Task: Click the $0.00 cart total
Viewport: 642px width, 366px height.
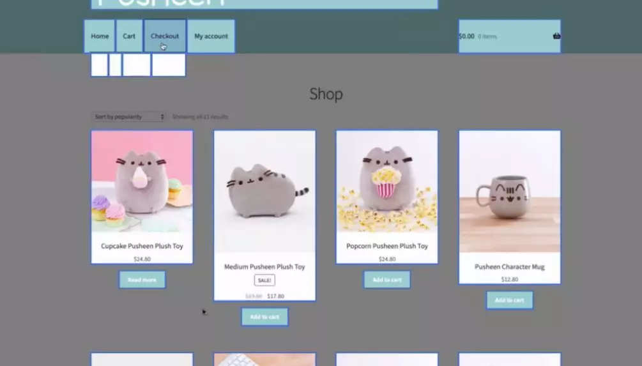Action: click(x=466, y=36)
